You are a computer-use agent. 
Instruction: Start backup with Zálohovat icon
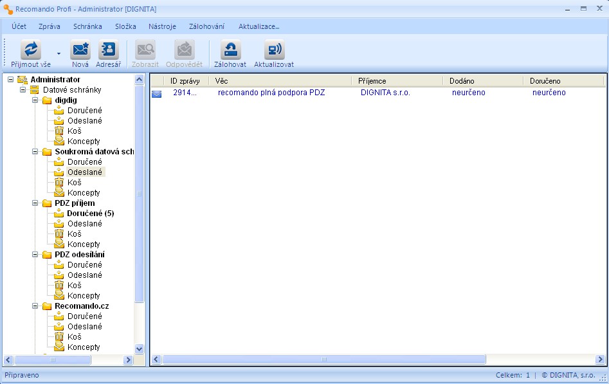[230, 50]
